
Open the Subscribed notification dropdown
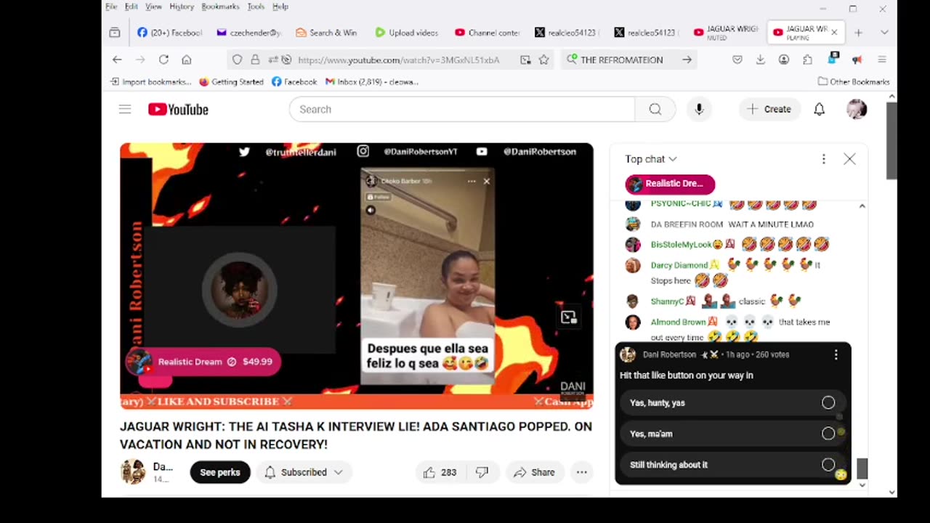[304, 472]
